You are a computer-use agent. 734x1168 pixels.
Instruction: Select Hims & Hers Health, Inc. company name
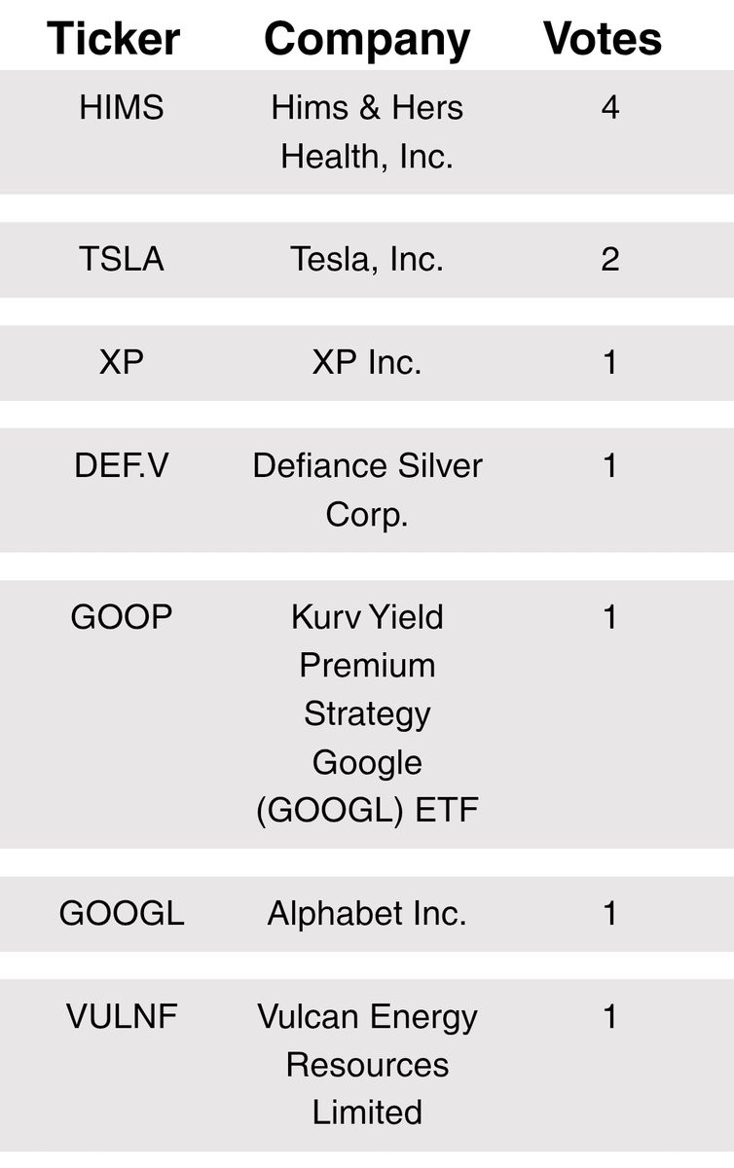coord(367,132)
